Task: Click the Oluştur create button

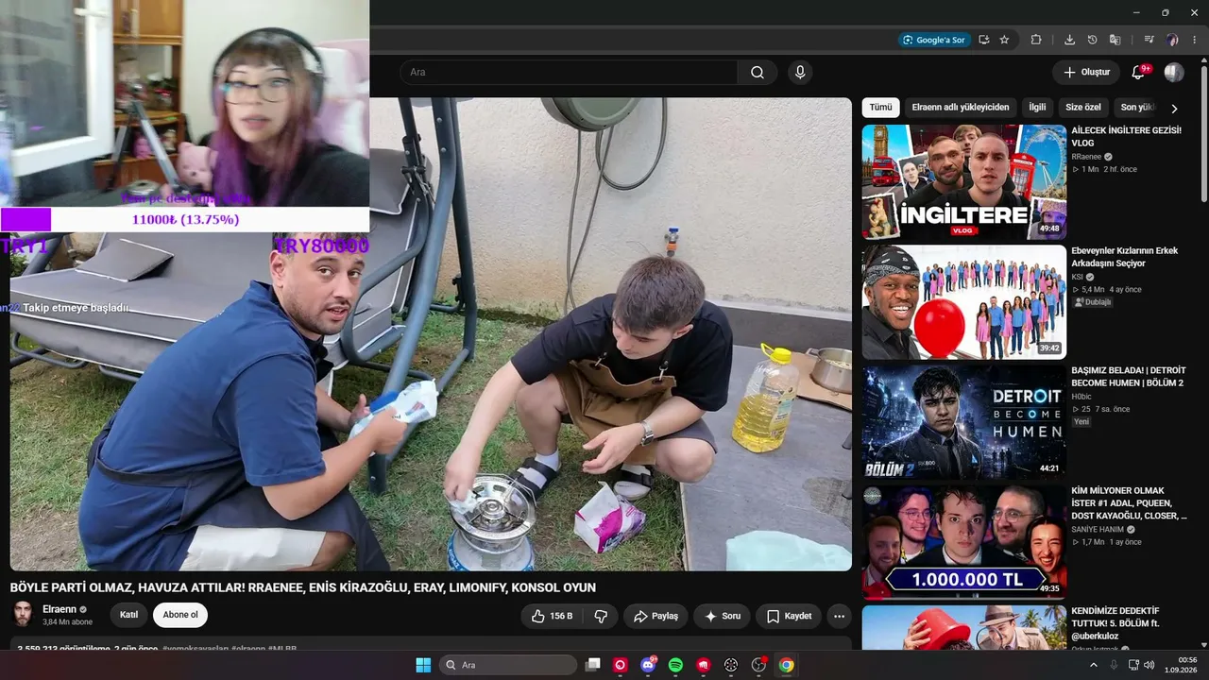Action: tap(1086, 73)
